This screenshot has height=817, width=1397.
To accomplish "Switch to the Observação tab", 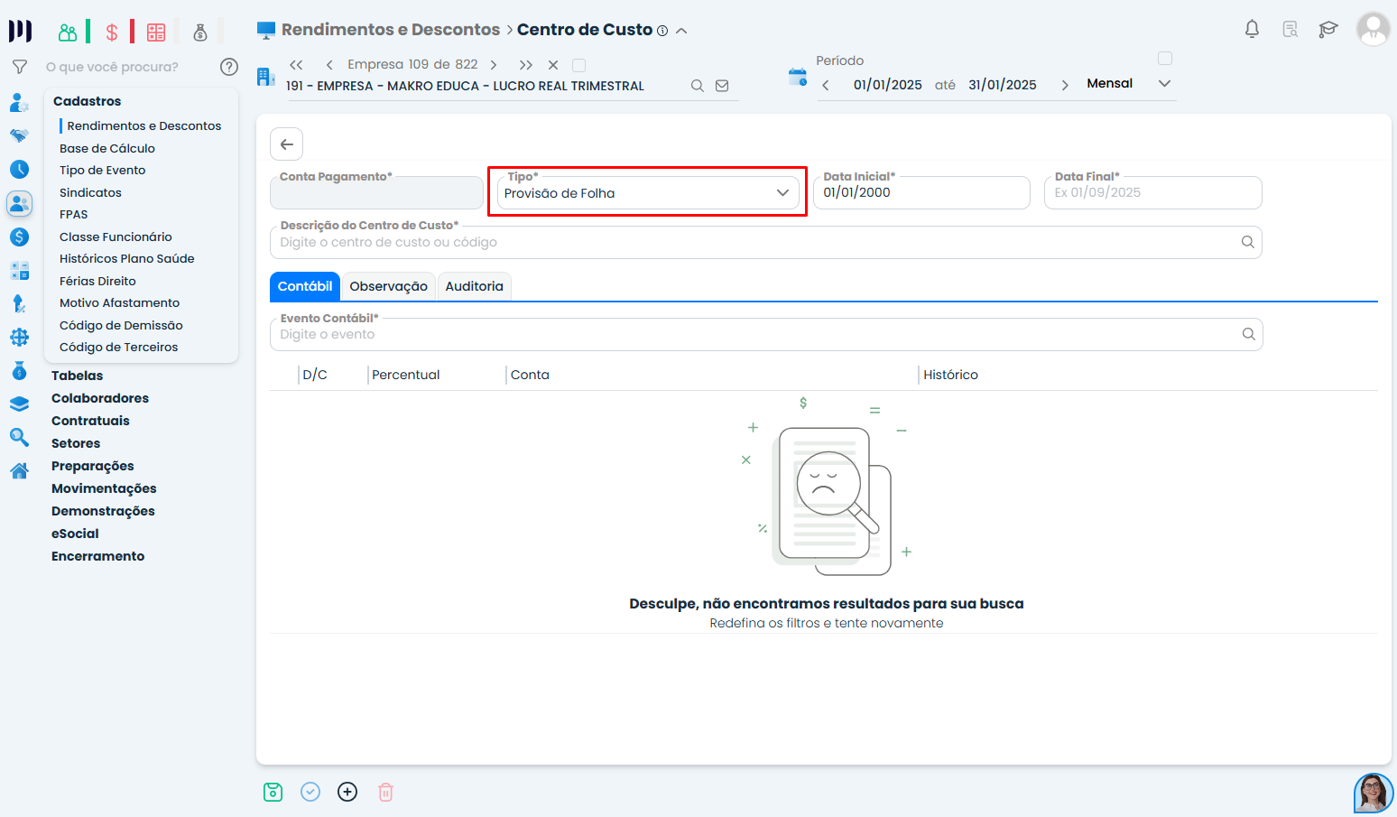I will [388, 286].
